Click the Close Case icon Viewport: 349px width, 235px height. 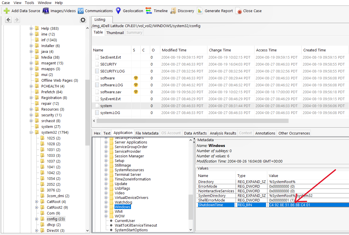pos(239,11)
